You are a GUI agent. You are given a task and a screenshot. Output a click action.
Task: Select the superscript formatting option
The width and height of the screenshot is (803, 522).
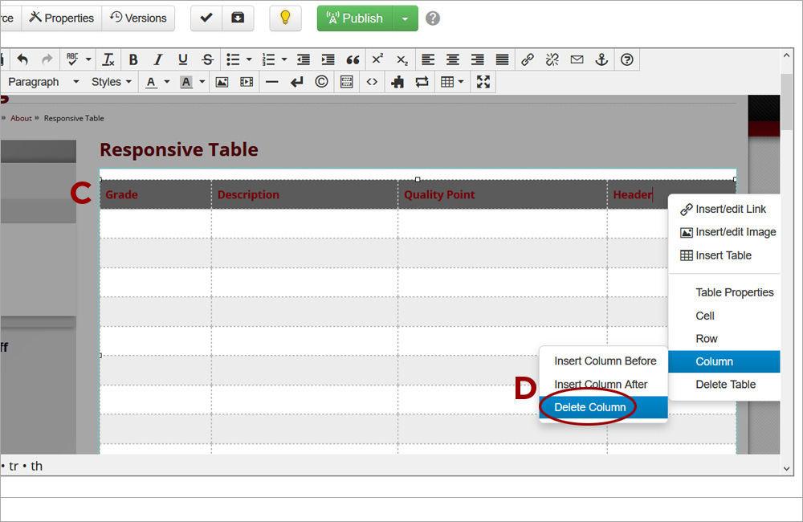click(377, 59)
